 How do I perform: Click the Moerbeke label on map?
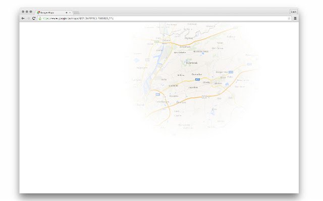click(201, 51)
